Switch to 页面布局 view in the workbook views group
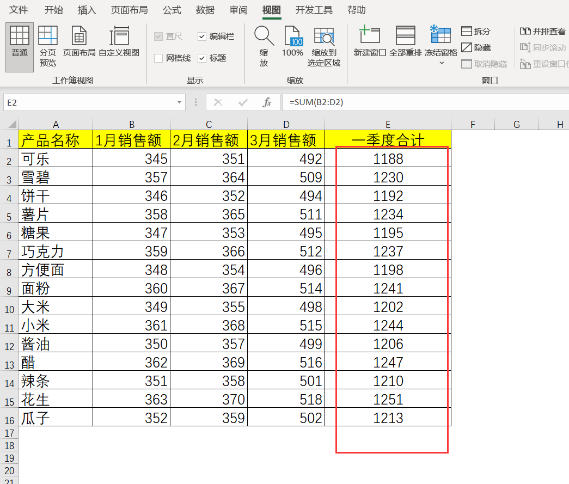Screen dimensions: 569x484 tap(79, 42)
